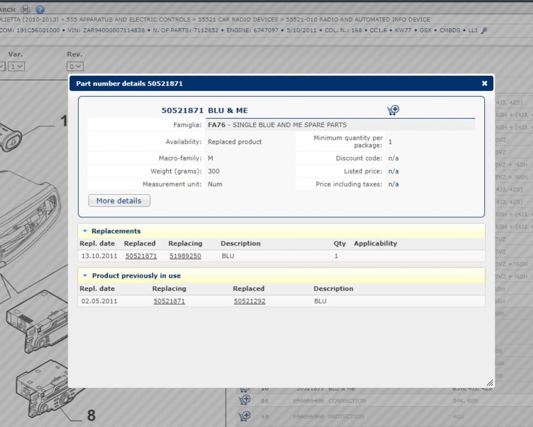Open replacing part link 51989250

coord(185,256)
